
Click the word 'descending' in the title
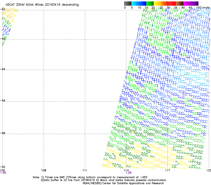70,5
